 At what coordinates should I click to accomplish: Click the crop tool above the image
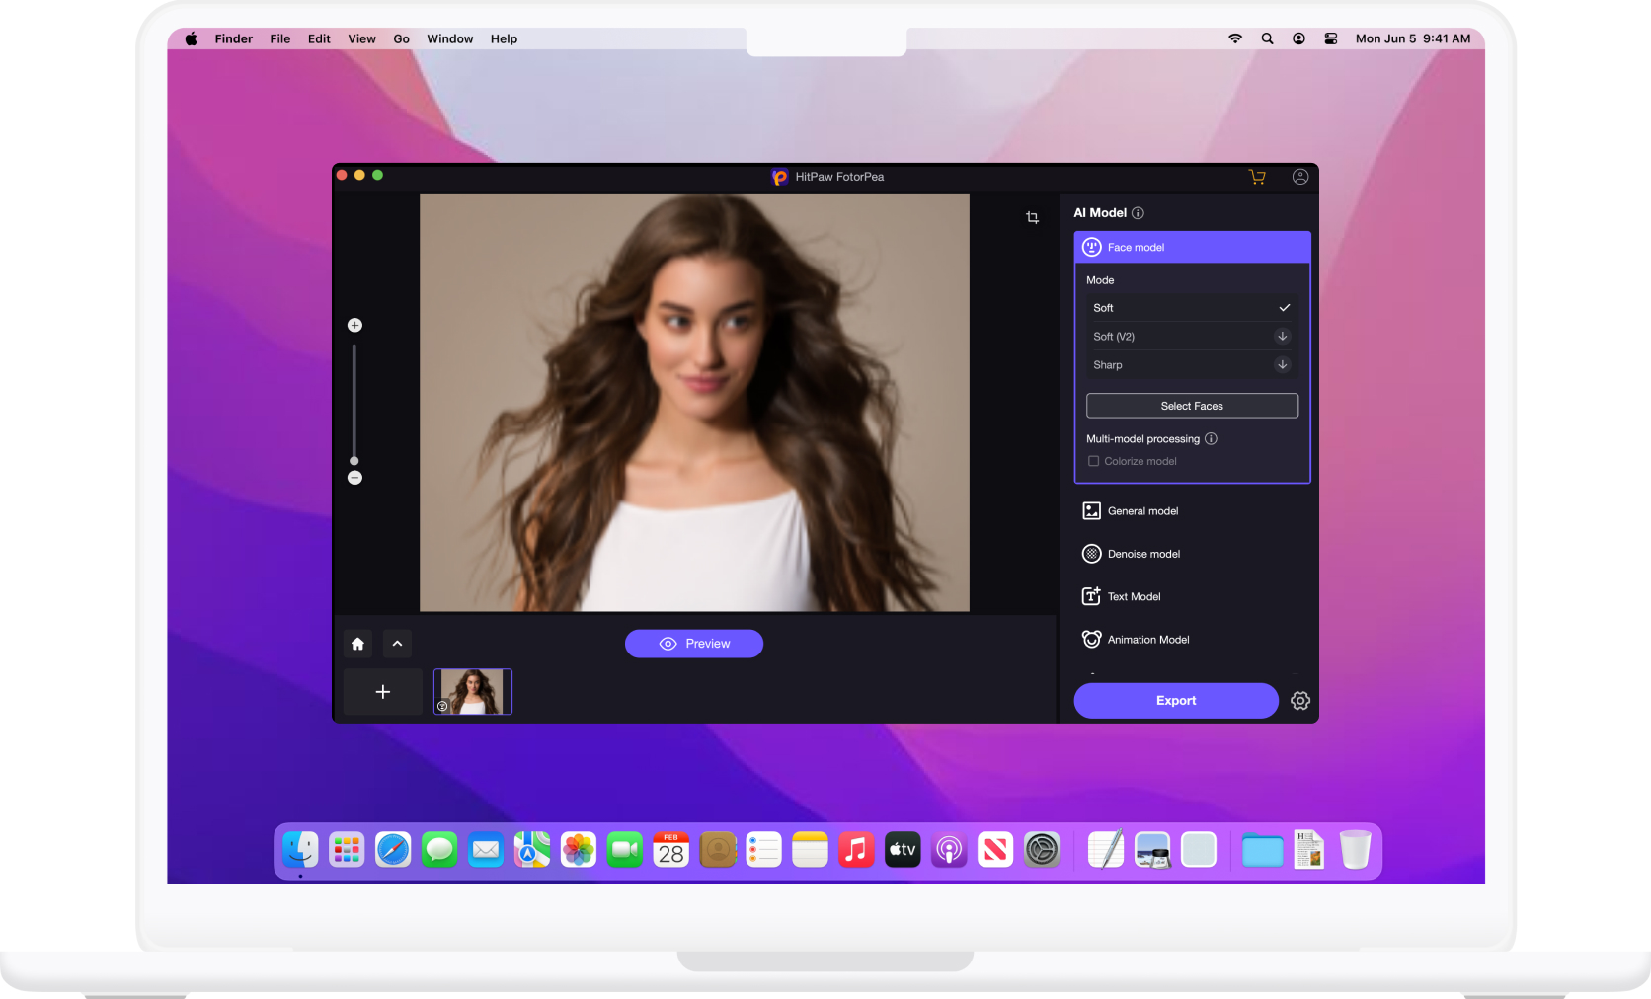pyautogui.click(x=1032, y=216)
